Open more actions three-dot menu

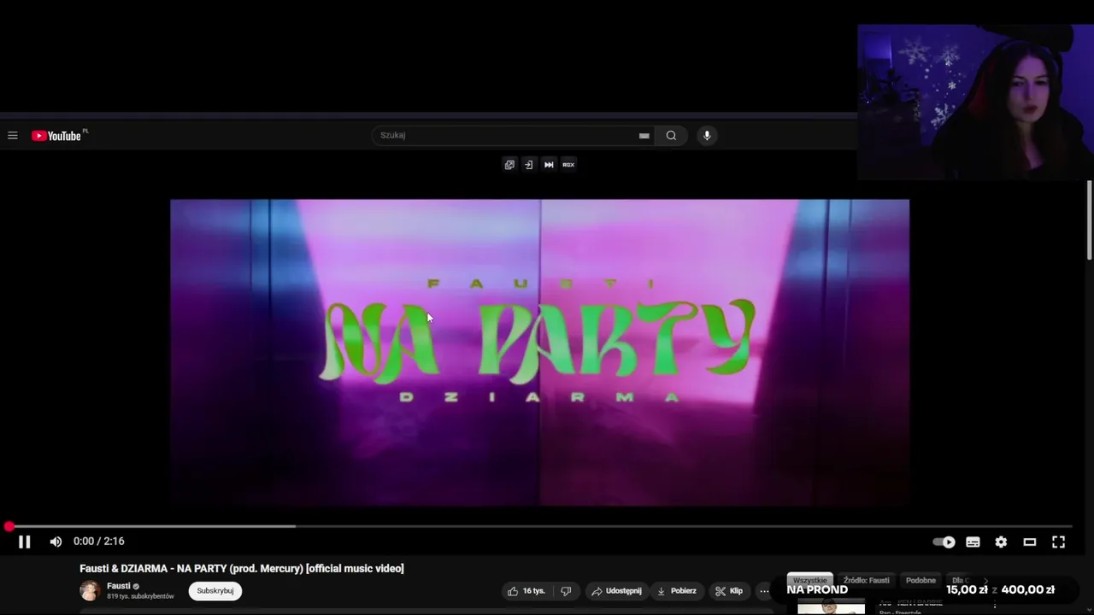764,591
